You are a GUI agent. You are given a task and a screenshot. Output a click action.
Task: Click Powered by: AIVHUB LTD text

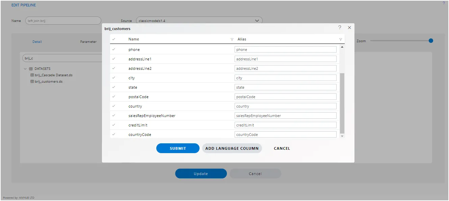pyautogui.click(x=19, y=198)
